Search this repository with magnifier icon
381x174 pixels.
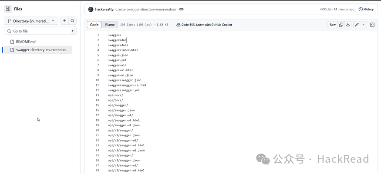pos(72,21)
